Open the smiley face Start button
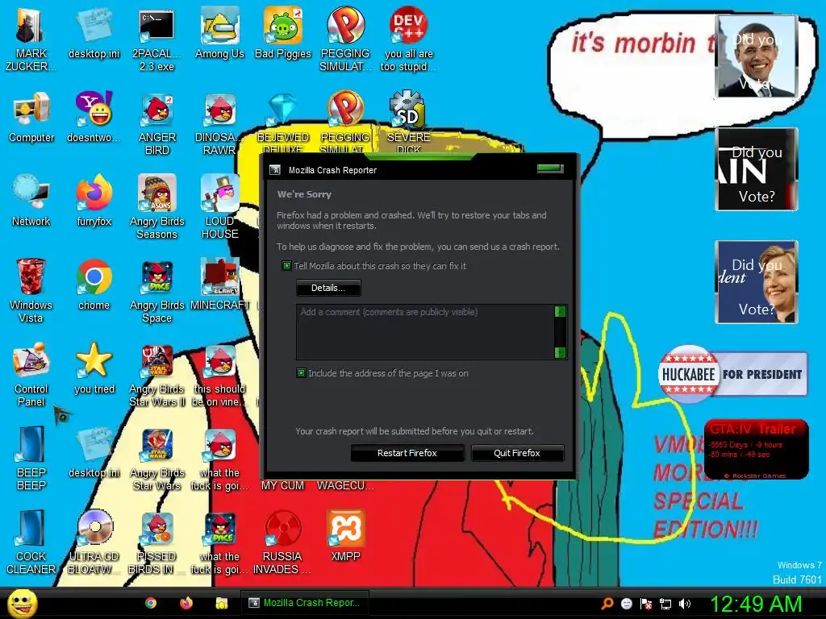The image size is (826, 619). pyautogui.click(x=22, y=604)
